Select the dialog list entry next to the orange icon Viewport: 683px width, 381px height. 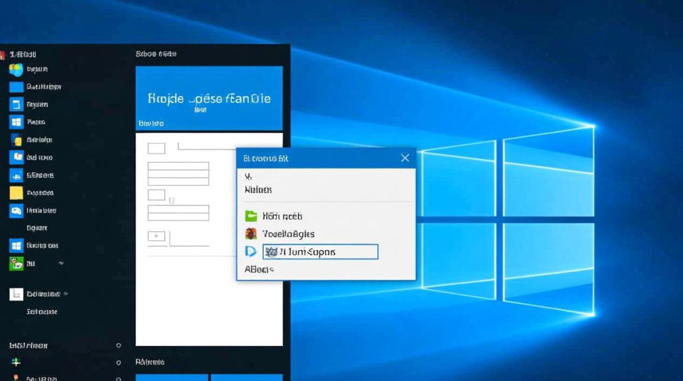(289, 234)
